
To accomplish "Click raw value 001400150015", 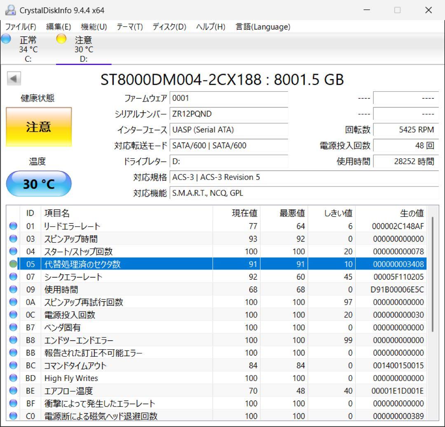I will click(x=398, y=366).
